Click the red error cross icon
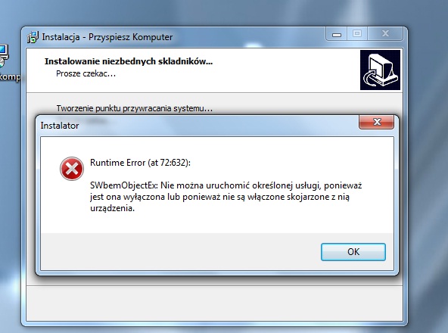This screenshot has height=333, width=448. [72, 169]
